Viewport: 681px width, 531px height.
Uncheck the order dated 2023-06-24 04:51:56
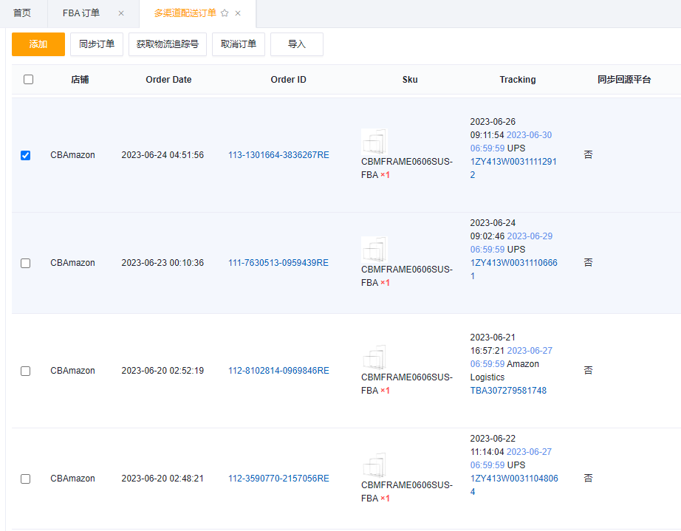26,155
